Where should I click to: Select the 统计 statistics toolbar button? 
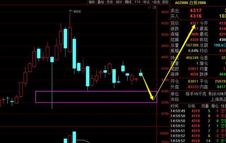pyautogui.click(x=119, y=2)
